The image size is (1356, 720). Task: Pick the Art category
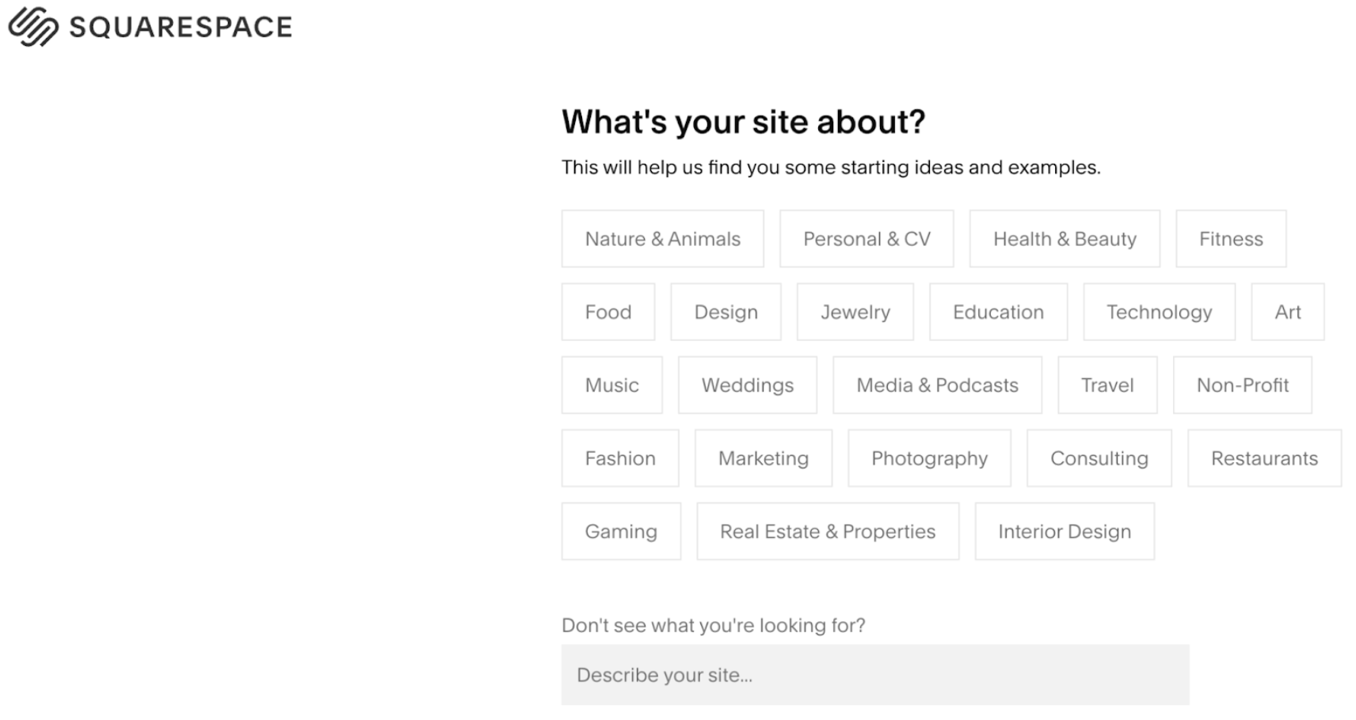1288,312
